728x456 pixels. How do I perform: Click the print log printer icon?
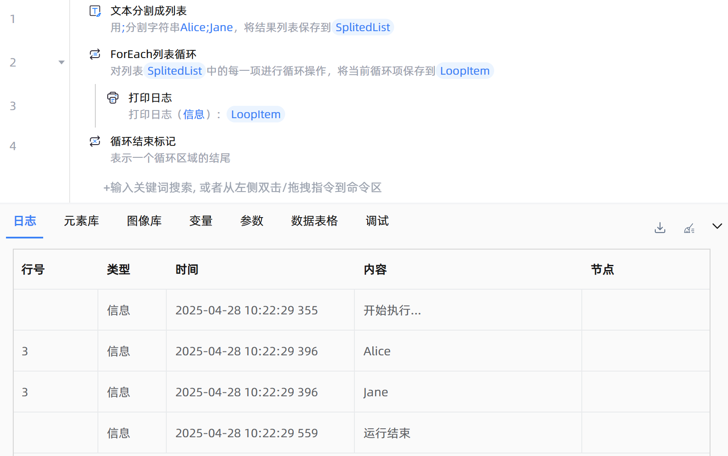coord(113,98)
